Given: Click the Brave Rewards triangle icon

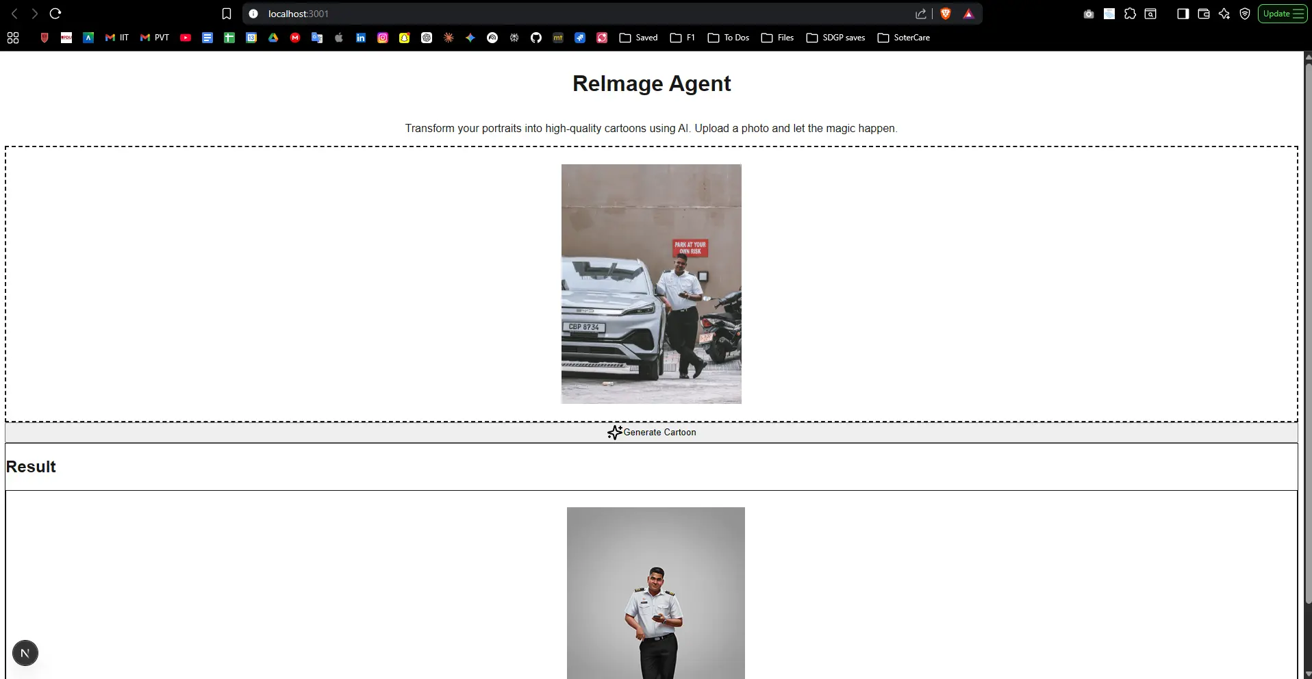Looking at the screenshot, I should (969, 14).
